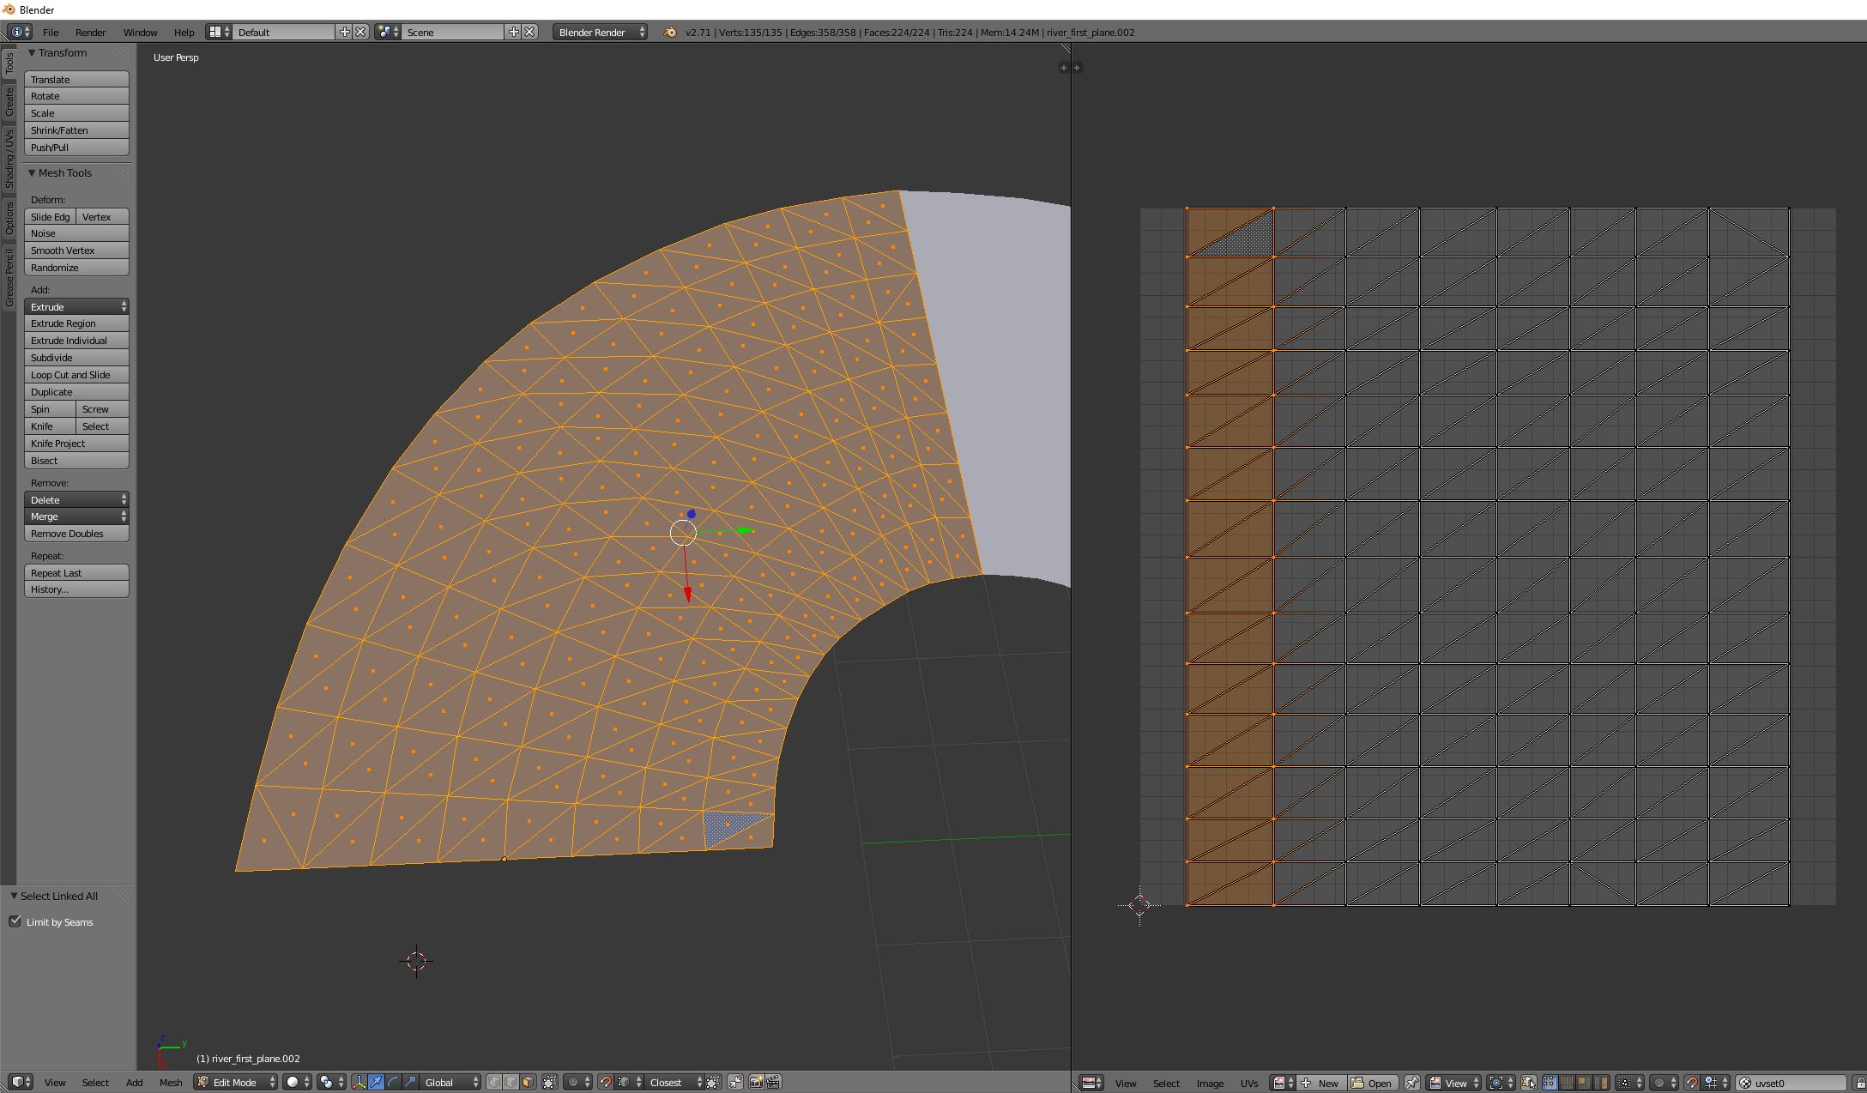Select the translate manipulator arrow icon
This screenshot has width=1867, height=1093.
click(x=376, y=1082)
